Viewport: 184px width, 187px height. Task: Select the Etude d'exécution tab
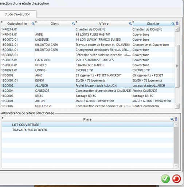pyautogui.click(x=17, y=14)
